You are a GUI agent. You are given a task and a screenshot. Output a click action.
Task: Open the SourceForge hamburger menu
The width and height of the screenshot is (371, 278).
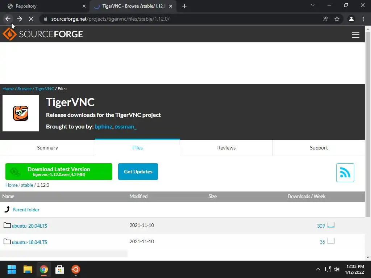356,35
